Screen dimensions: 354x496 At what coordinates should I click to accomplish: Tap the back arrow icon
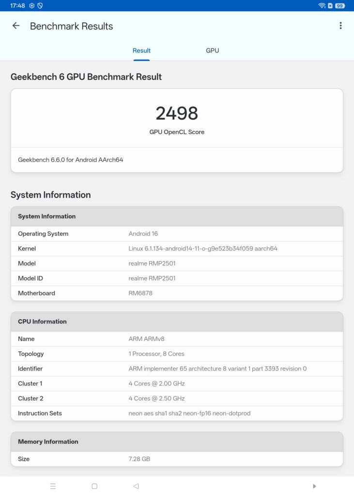tap(16, 26)
